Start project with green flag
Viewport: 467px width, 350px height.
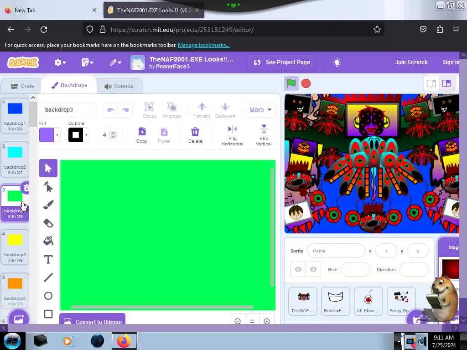click(291, 84)
